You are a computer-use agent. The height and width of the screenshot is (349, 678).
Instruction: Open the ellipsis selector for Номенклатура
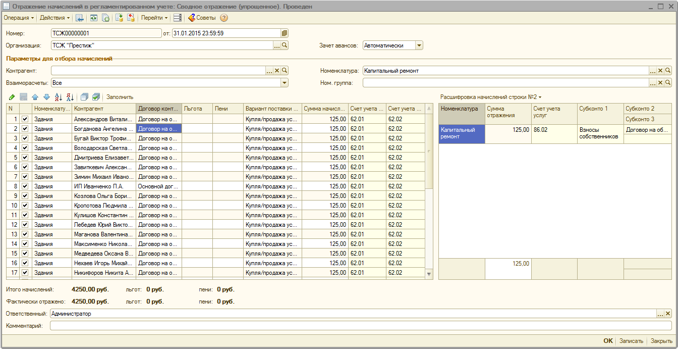(652, 71)
